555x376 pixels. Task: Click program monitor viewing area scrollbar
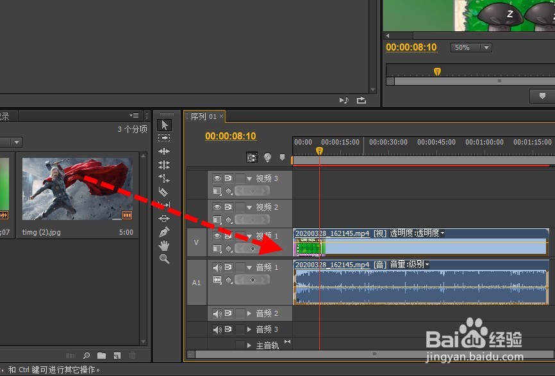click(x=474, y=81)
